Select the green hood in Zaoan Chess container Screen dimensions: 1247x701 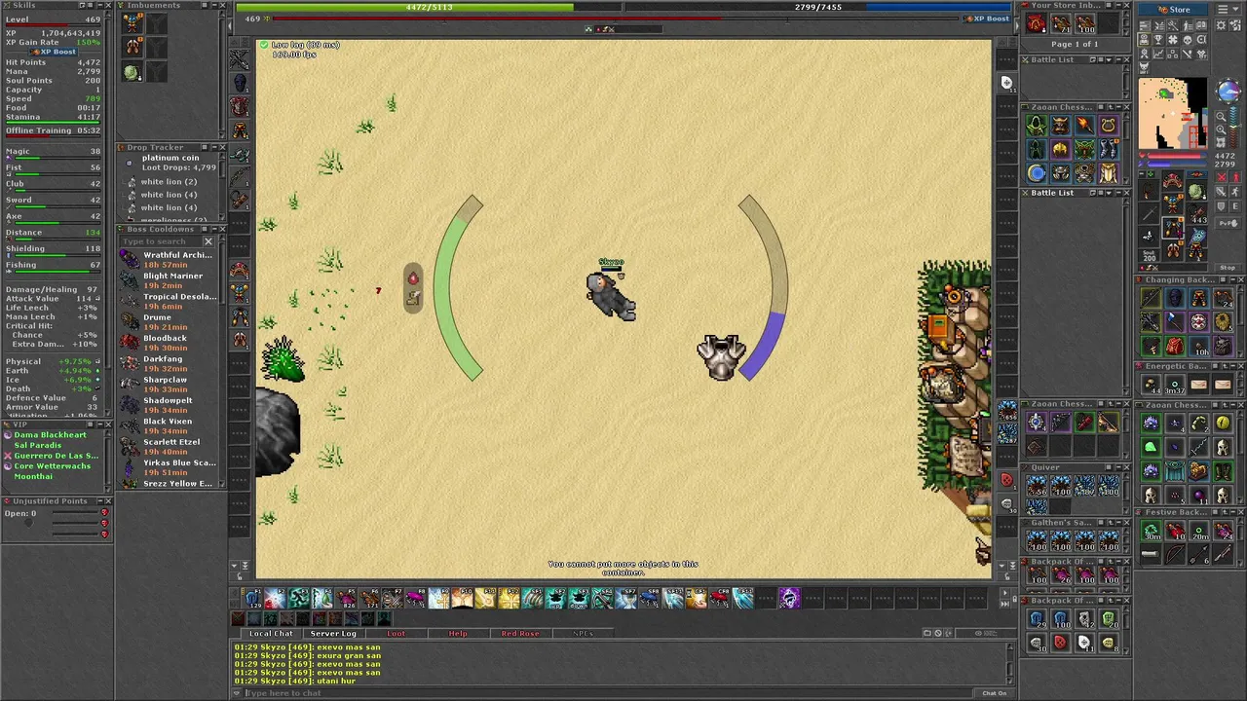coord(1037,125)
